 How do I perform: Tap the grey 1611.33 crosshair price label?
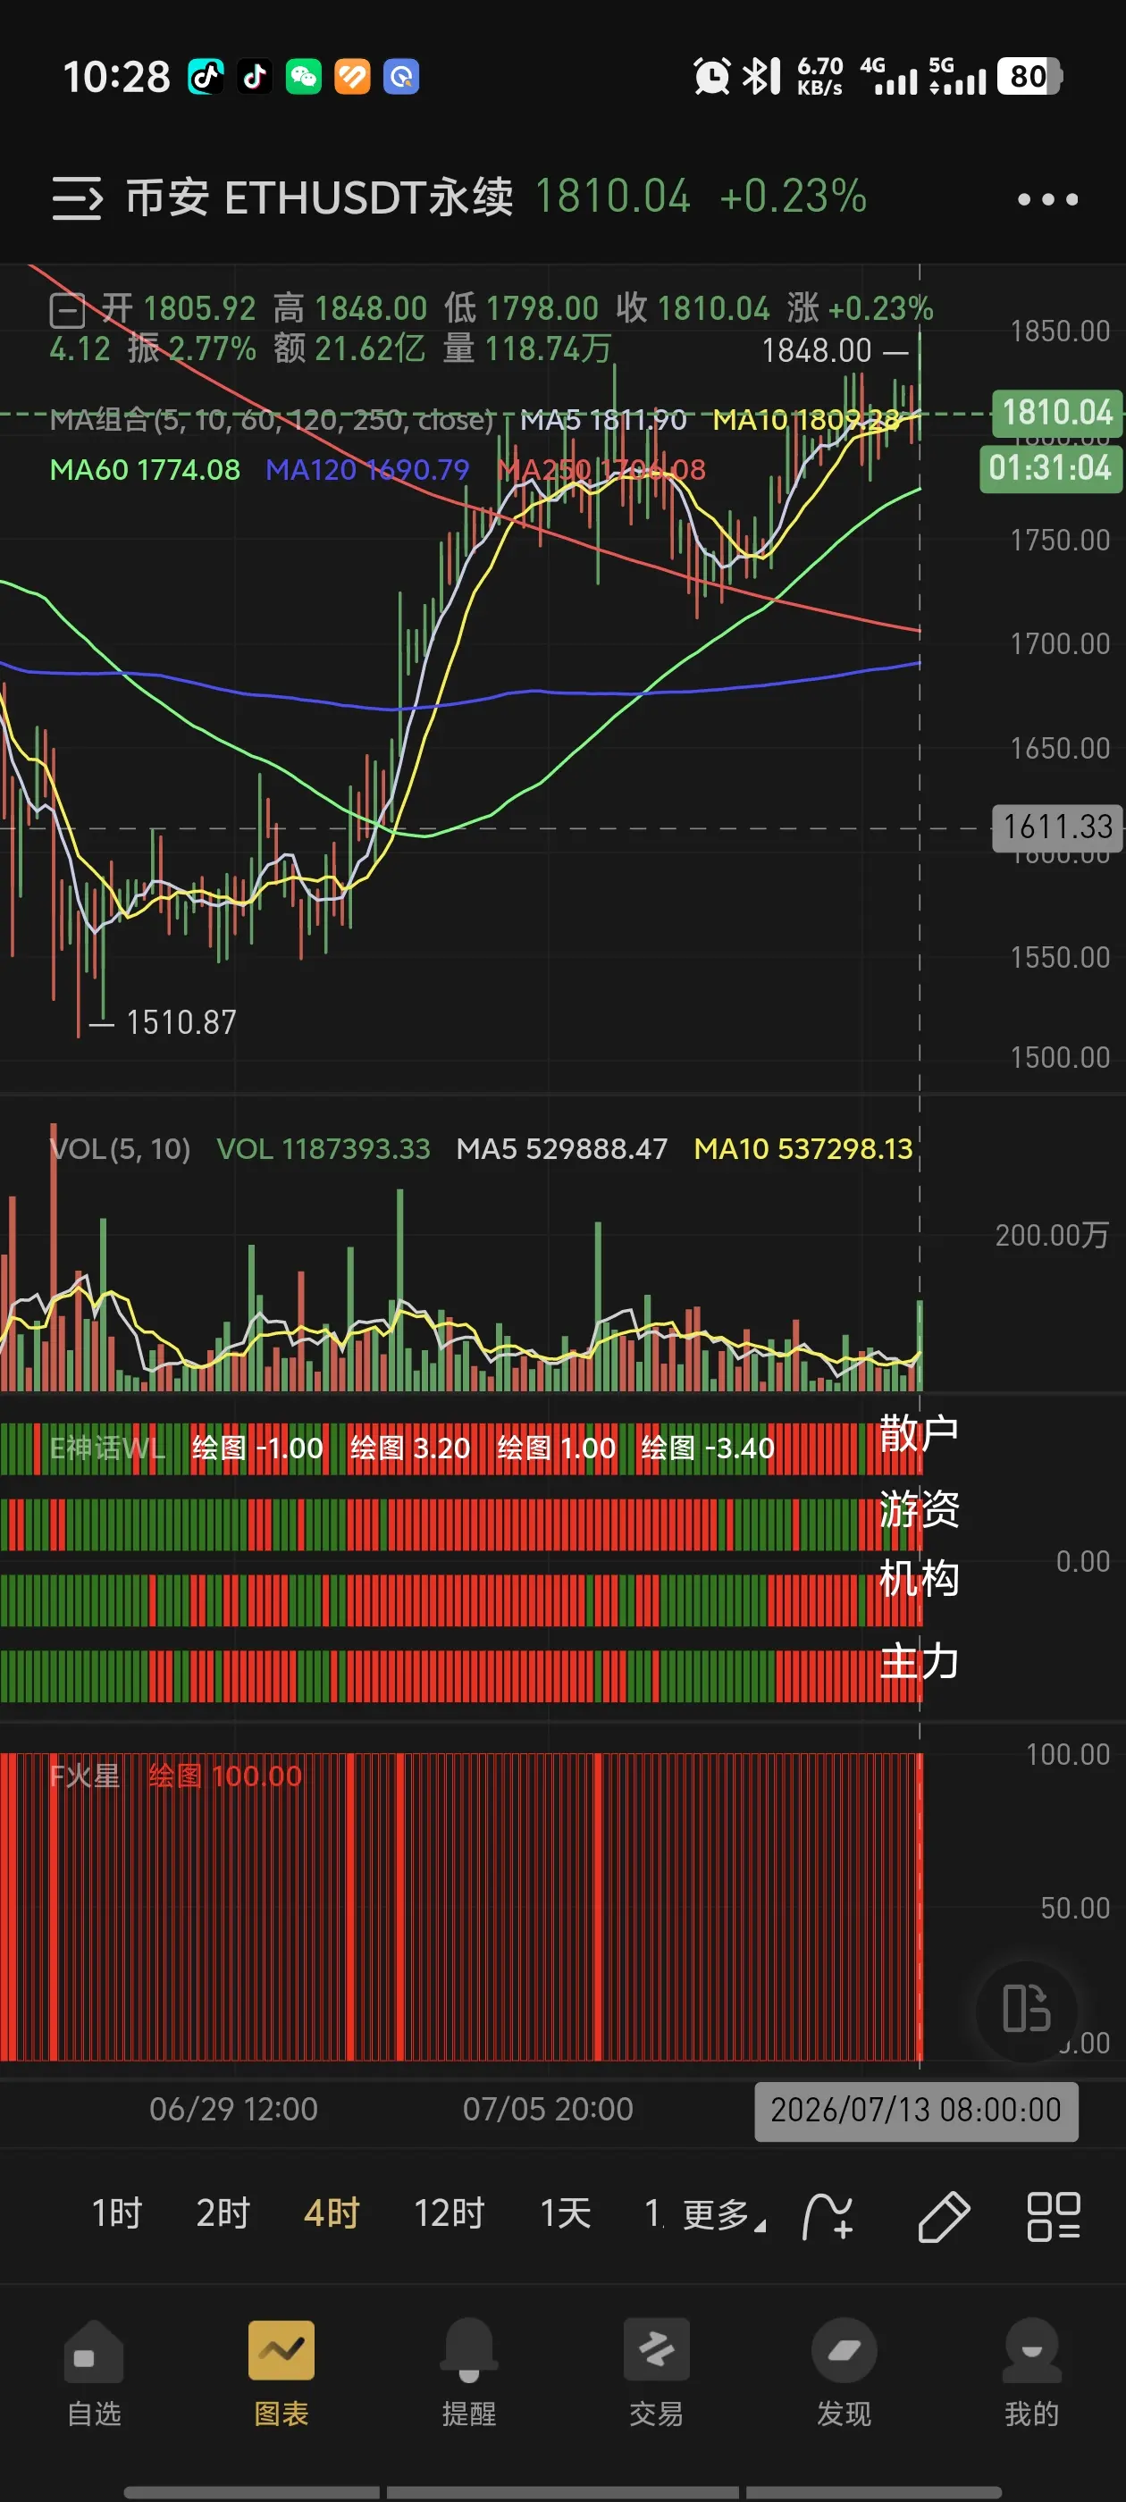(1057, 827)
